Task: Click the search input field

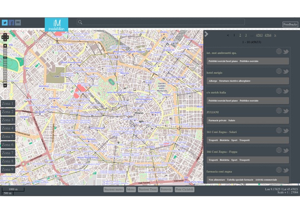Action: (161, 22)
